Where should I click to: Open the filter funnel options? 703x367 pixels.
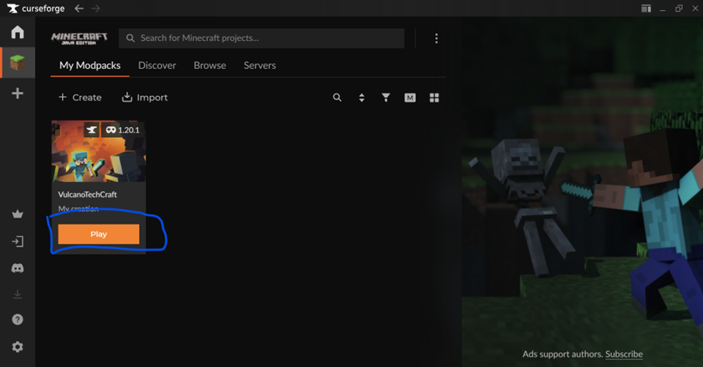(385, 98)
